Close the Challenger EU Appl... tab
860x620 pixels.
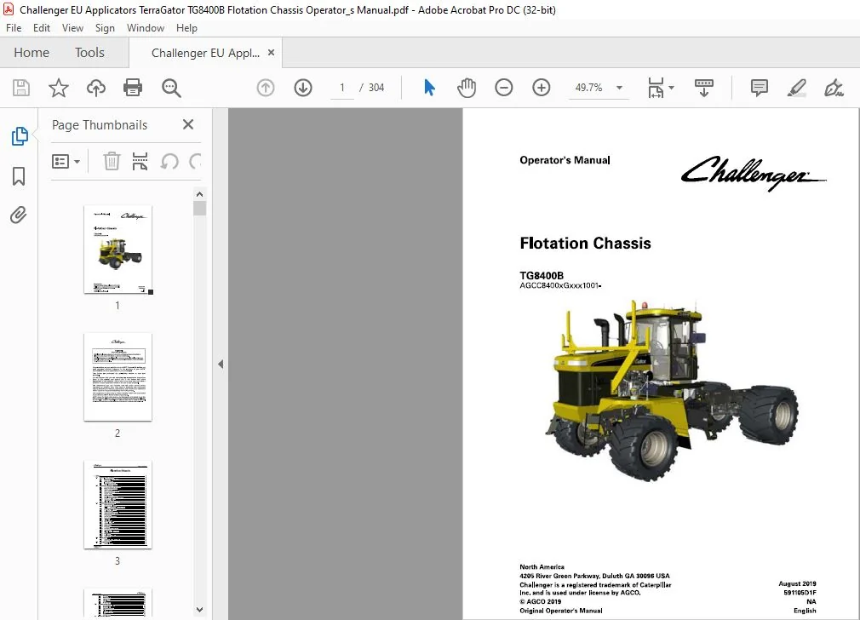271,53
